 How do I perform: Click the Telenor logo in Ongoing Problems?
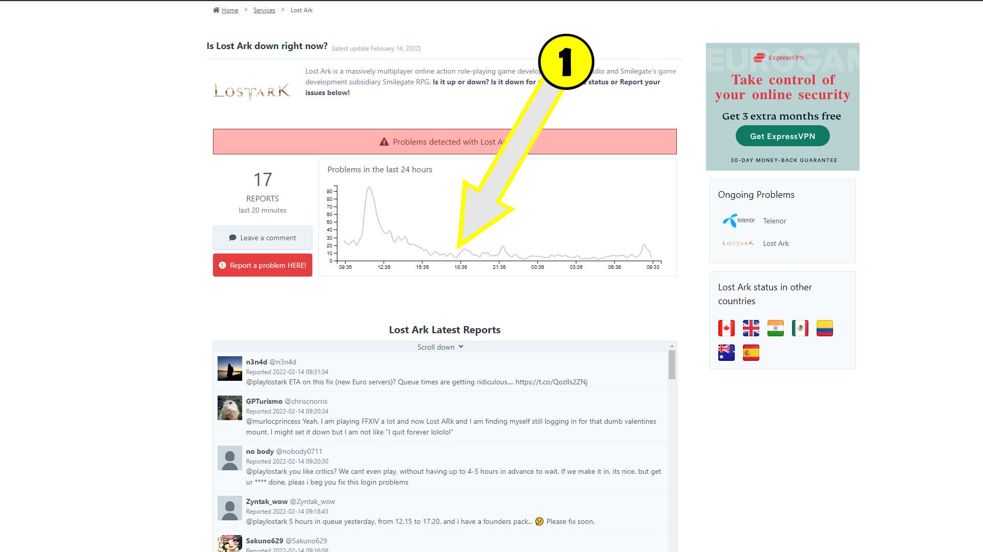738,221
